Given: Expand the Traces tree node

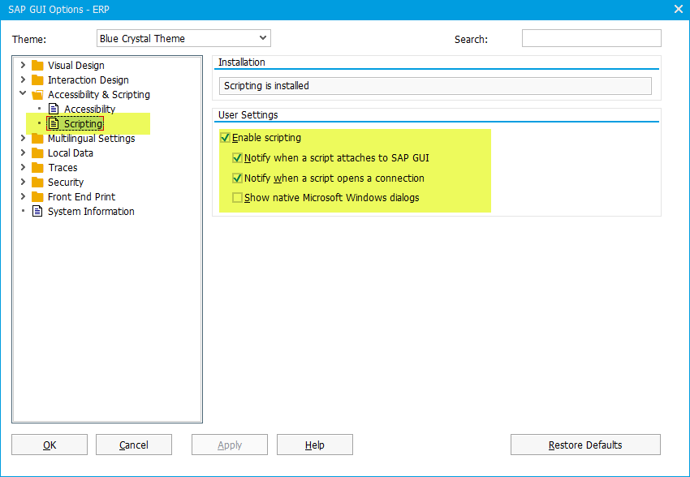Looking at the screenshot, I should click(x=23, y=167).
